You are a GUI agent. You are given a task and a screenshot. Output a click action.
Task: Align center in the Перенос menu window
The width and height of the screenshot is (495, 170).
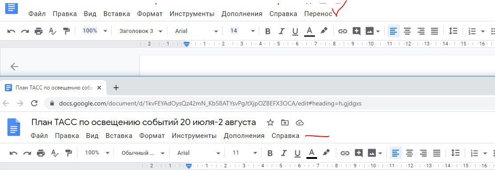(407, 31)
